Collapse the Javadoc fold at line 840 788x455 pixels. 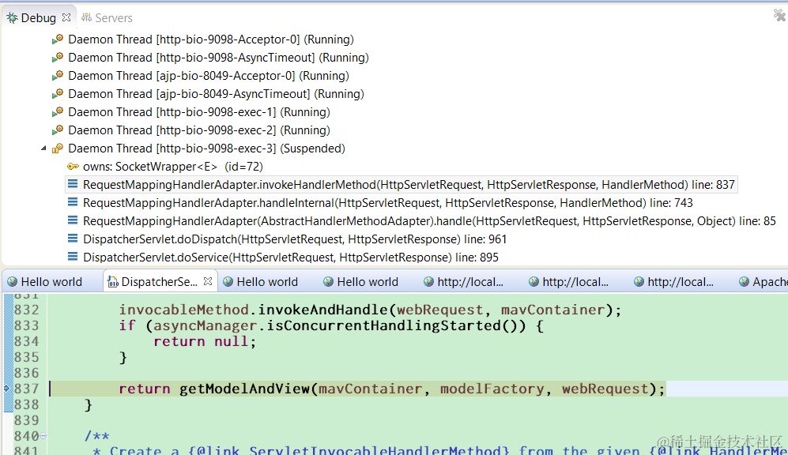[43, 436]
